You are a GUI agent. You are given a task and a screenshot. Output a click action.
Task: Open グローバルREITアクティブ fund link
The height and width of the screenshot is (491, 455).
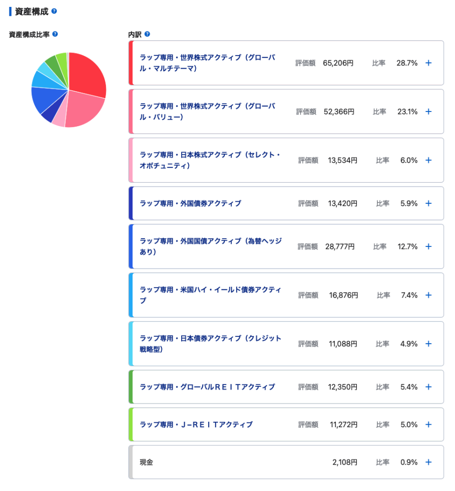(207, 387)
